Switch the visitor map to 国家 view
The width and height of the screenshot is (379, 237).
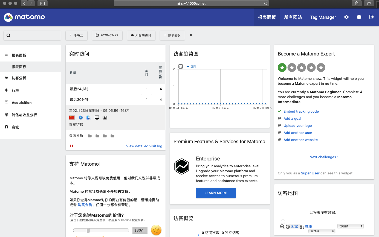pos(294,226)
